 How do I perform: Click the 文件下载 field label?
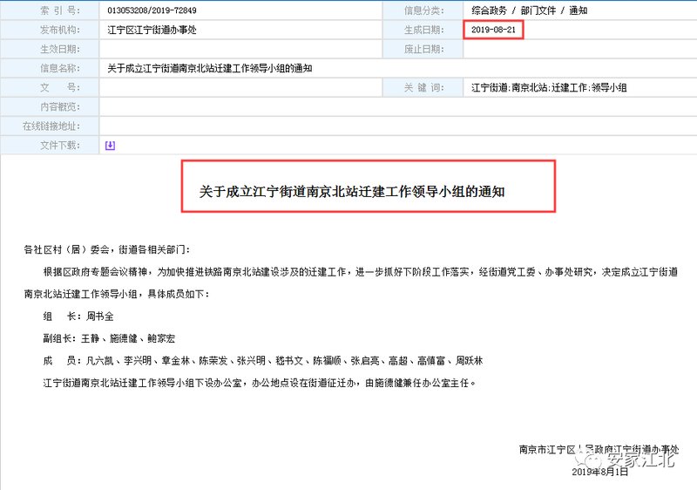[60, 146]
